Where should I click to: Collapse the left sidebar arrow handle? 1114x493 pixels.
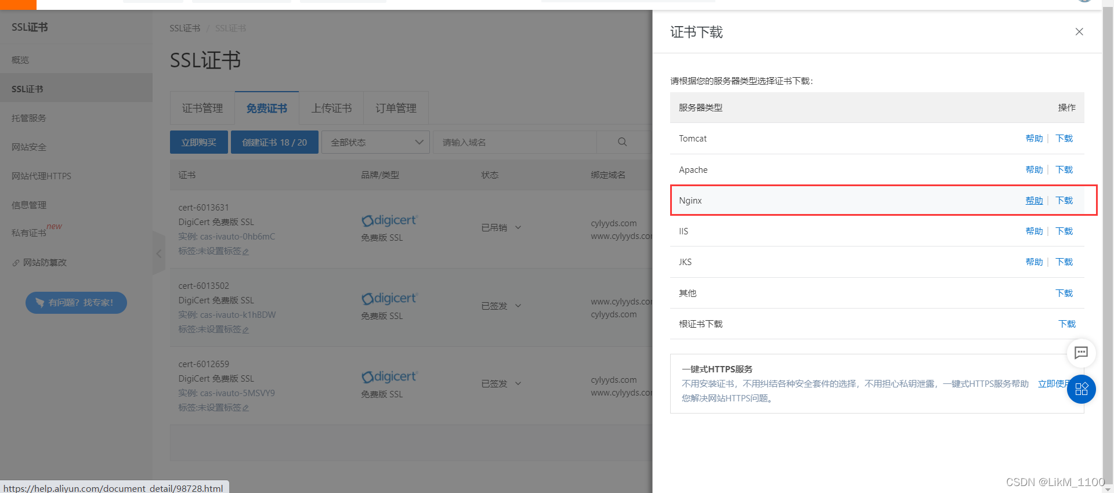[x=159, y=253]
